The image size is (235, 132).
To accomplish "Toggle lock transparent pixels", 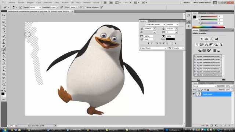I will pos(199,90).
